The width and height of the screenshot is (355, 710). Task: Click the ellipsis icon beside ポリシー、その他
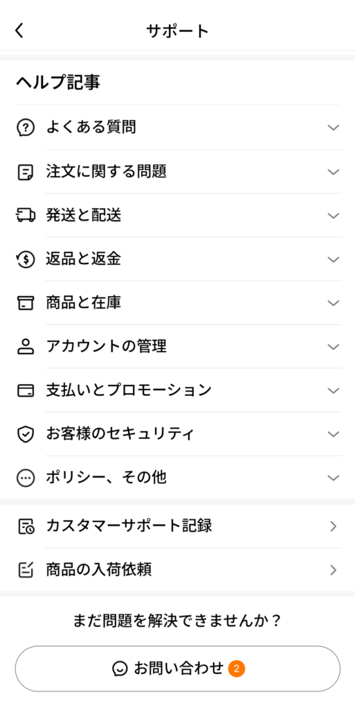tap(26, 478)
